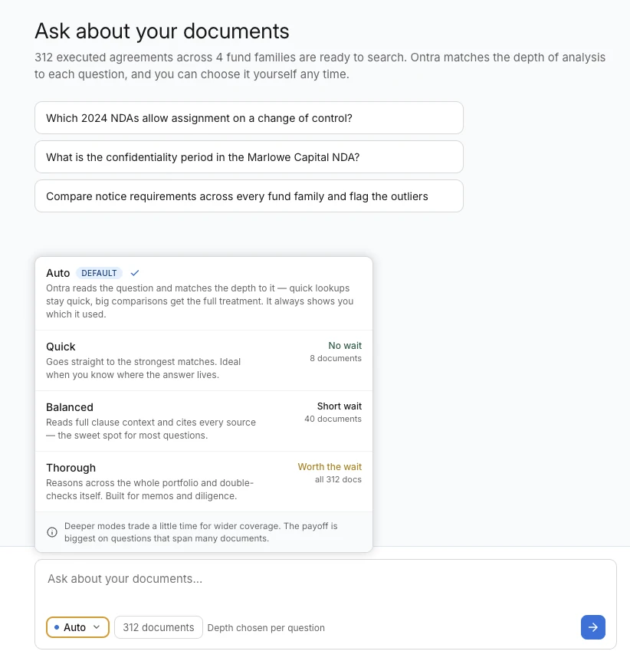Screen dimensions: 630x661
Task: Click the 'Short wait' label
Action: pos(340,406)
